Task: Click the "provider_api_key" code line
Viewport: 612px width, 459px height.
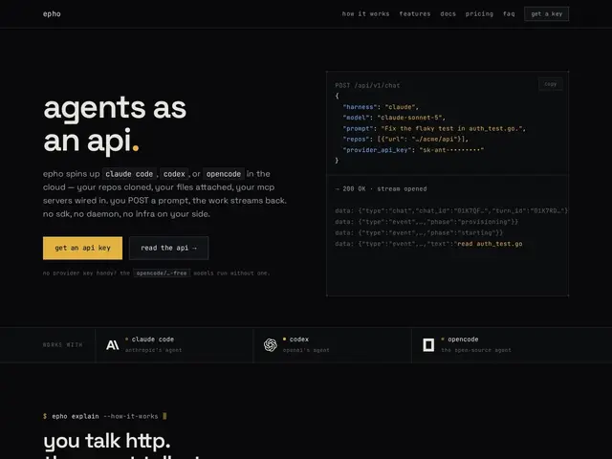Action: 413,150
